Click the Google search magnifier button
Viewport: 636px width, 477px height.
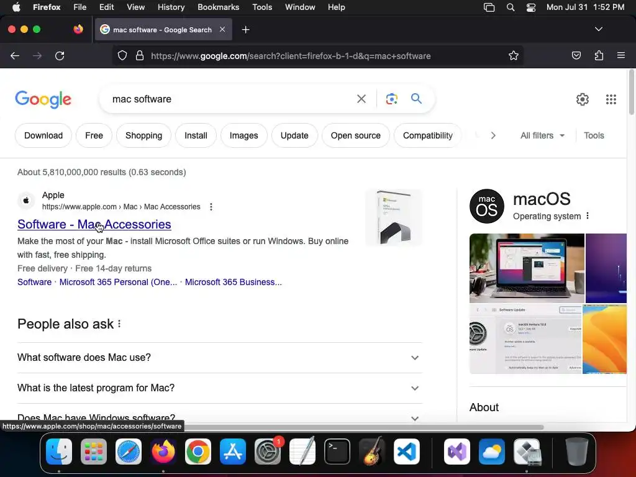pos(416,99)
